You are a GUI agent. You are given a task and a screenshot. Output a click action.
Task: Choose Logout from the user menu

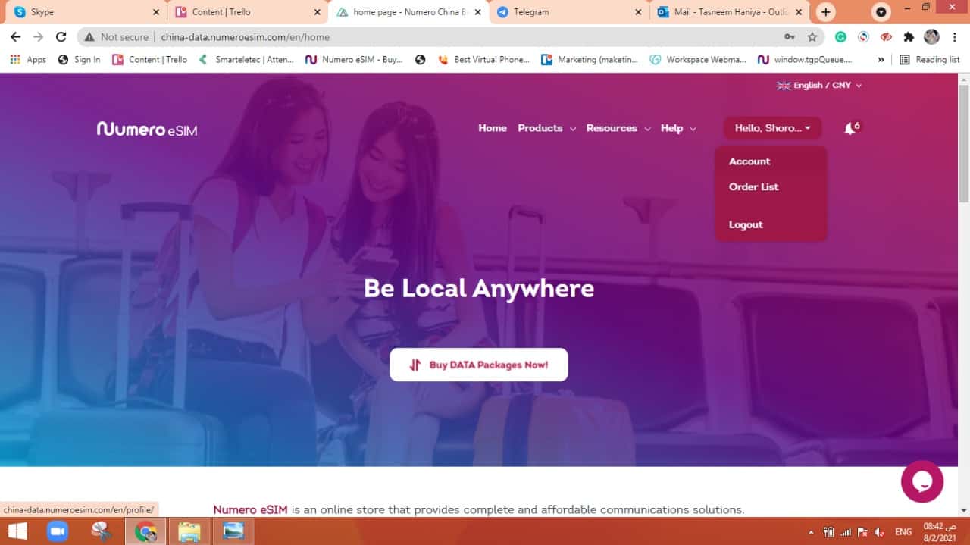746,225
